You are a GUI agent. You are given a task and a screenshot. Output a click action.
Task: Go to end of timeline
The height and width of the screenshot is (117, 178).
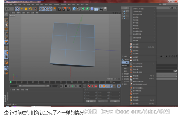click(x=84, y=86)
